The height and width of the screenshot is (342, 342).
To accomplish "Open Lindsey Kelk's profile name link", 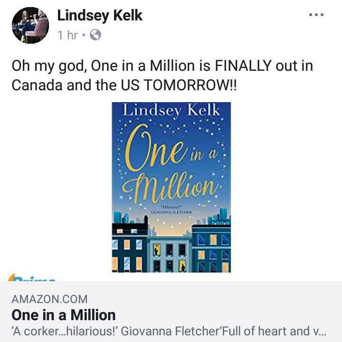I will (x=100, y=16).
